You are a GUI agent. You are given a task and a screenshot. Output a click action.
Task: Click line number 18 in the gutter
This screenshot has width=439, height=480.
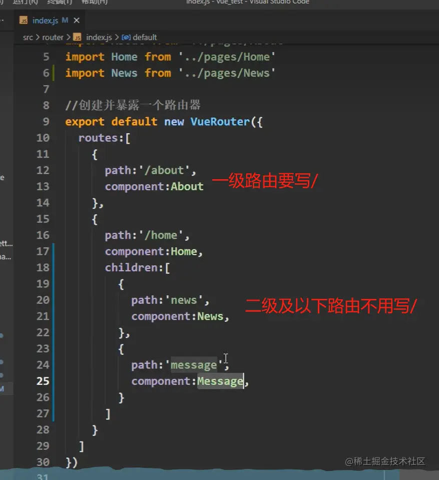click(x=43, y=268)
